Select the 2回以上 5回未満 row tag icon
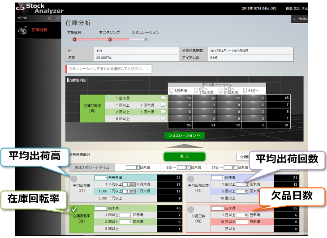The width and height of the screenshot is (327, 238). tap(163, 112)
